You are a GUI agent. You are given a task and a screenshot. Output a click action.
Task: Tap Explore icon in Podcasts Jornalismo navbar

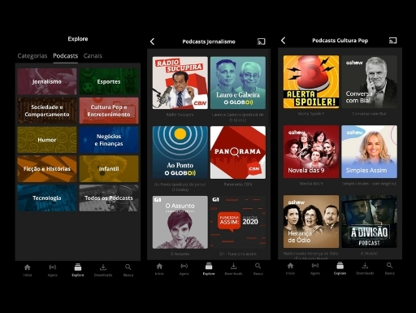(x=209, y=266)
